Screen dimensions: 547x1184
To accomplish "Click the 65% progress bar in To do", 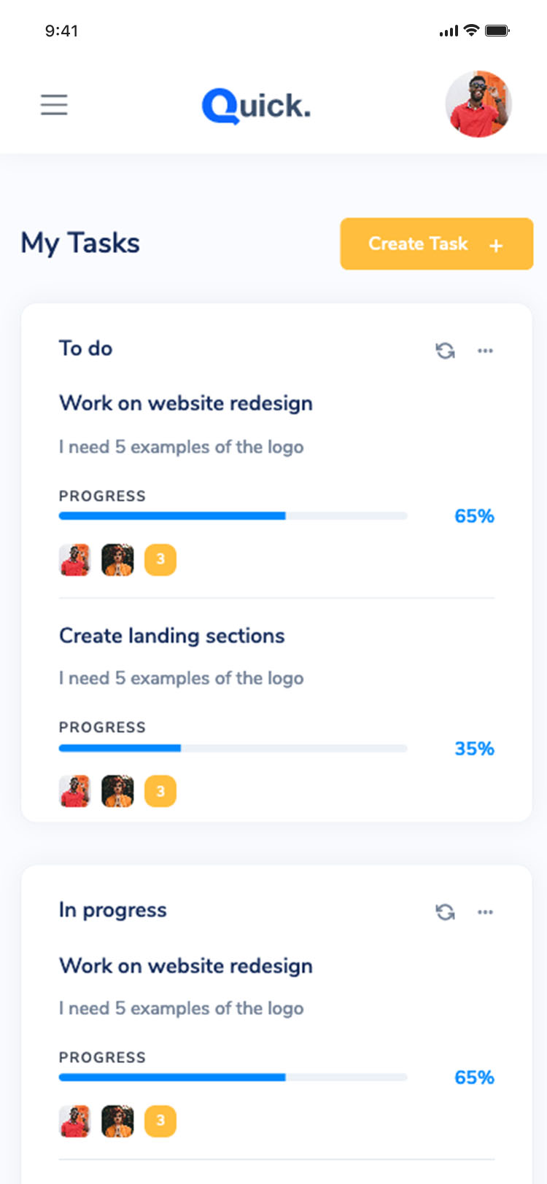I will tap(233, 516).
